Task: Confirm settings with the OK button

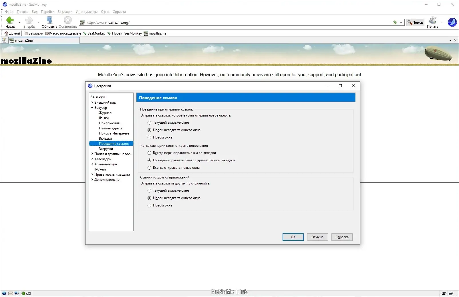Action: tap(293, 237)
